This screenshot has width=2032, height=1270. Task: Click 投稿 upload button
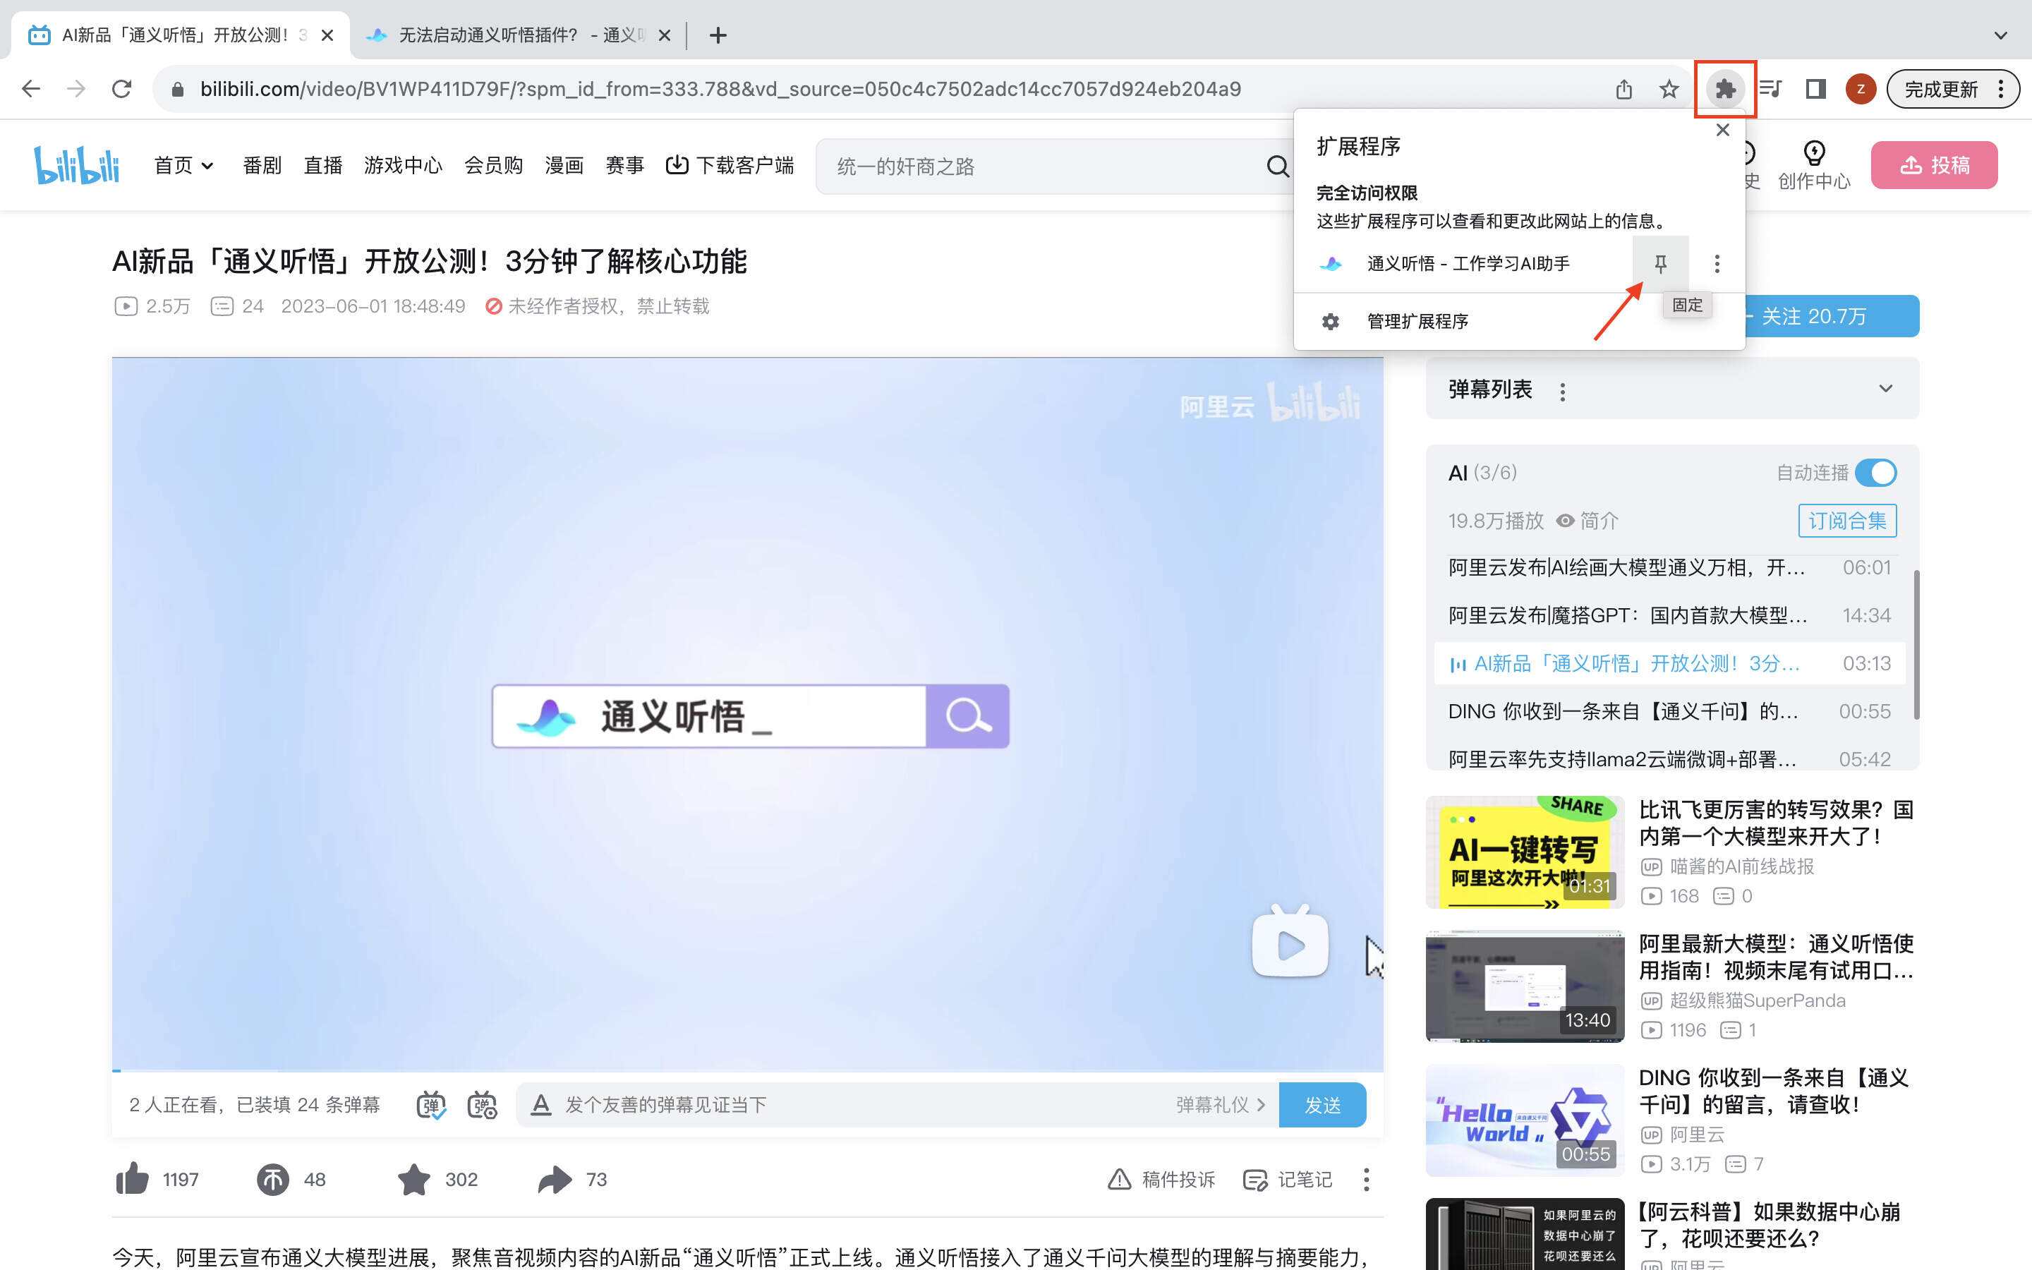pos(1934,166)
